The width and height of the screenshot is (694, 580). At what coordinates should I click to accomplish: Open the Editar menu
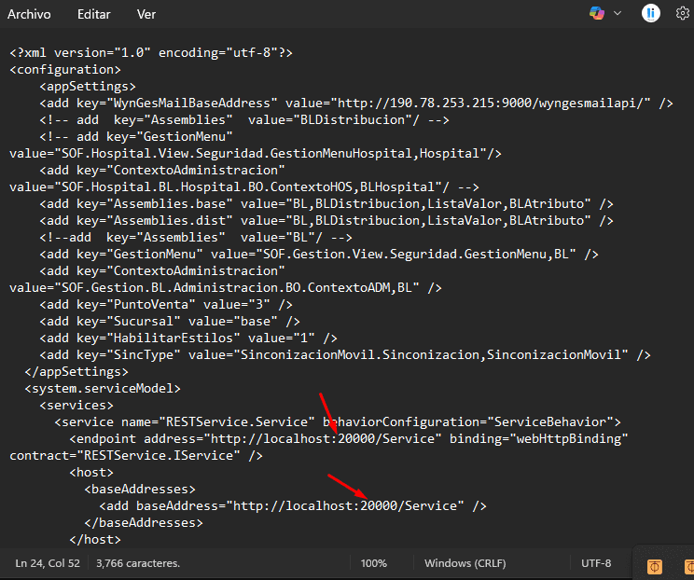pos(93,15)
